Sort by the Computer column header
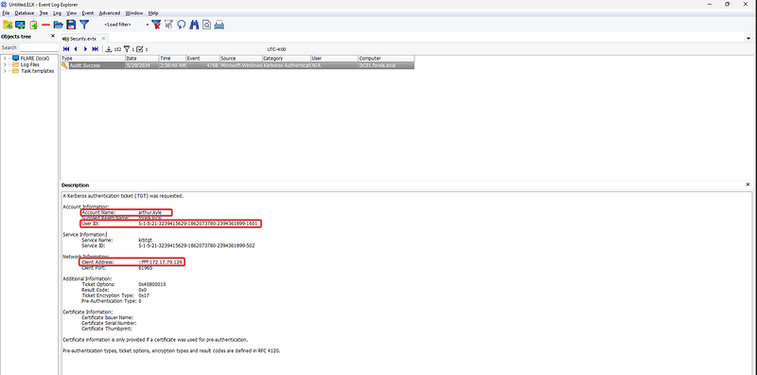The image size is (757, 375). tap(386, 59)
